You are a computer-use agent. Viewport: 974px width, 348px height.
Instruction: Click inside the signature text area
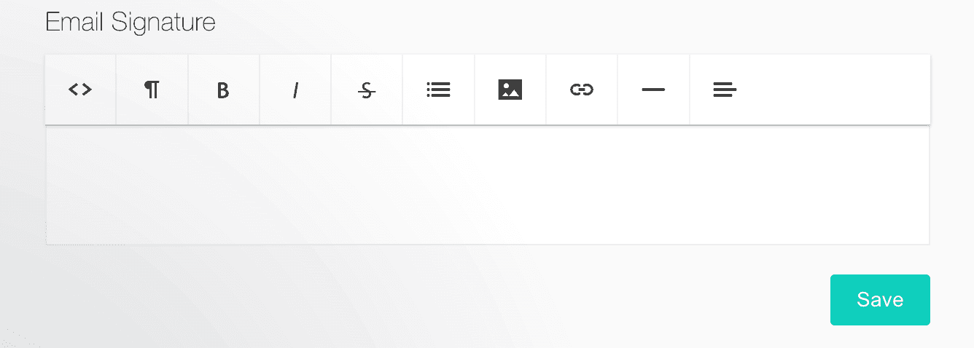tap(487, 186)
